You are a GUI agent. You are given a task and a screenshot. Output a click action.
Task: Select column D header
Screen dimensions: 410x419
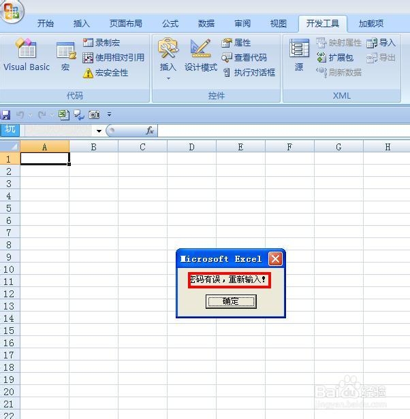click(x=191, y=147)
